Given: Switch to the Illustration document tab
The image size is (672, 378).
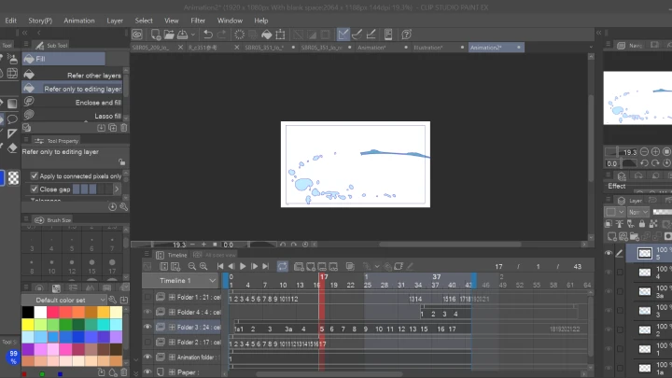Looking at the screenshot, I should [x=428, y=48].
